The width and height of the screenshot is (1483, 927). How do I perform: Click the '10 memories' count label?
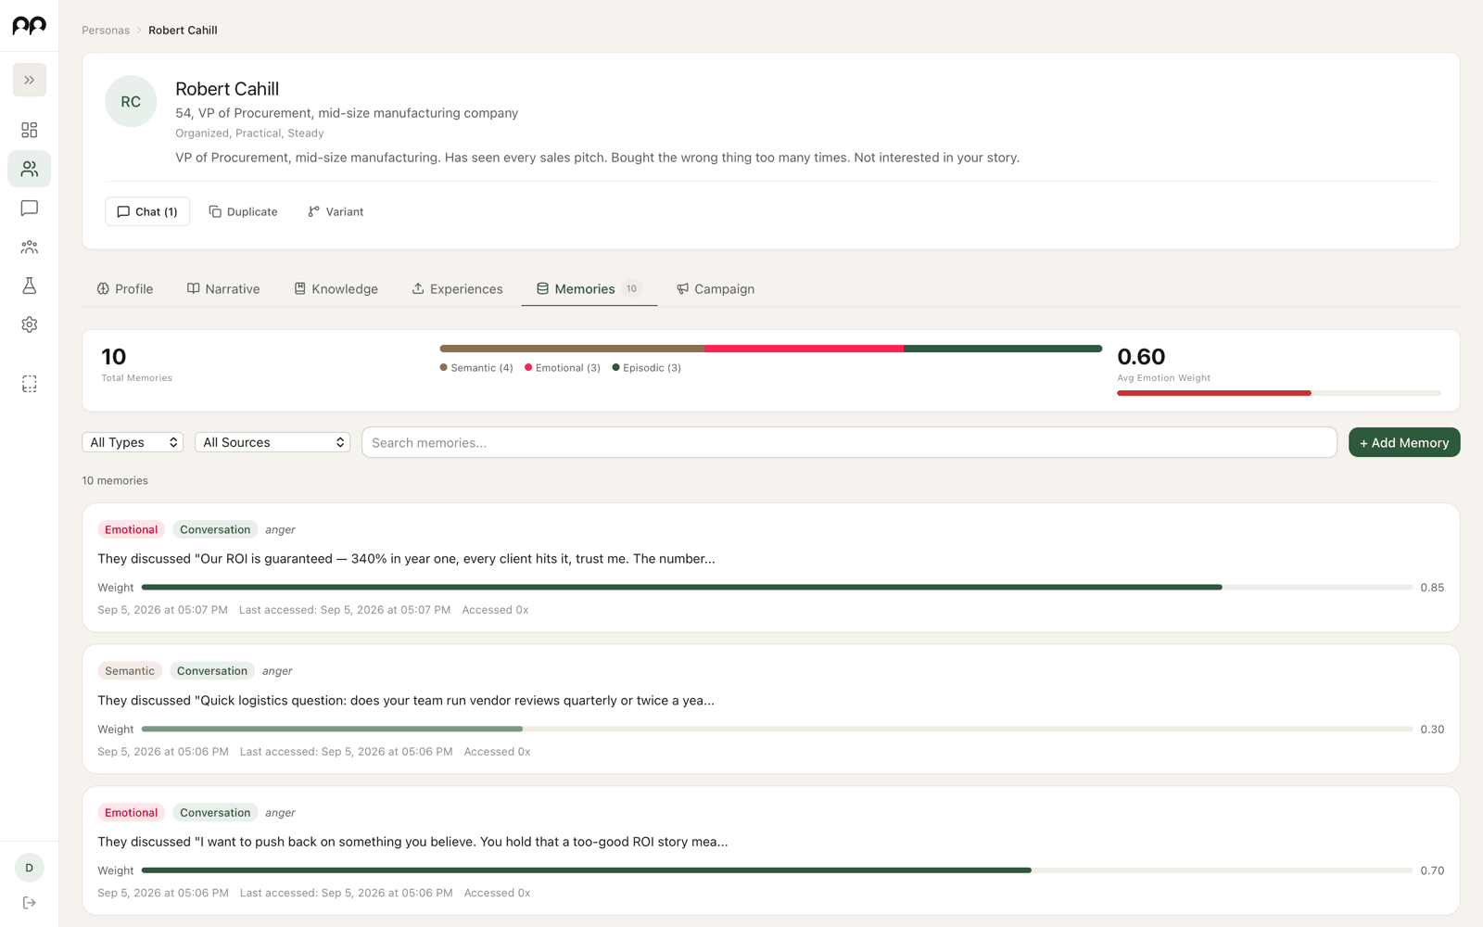tap(115, 480)
